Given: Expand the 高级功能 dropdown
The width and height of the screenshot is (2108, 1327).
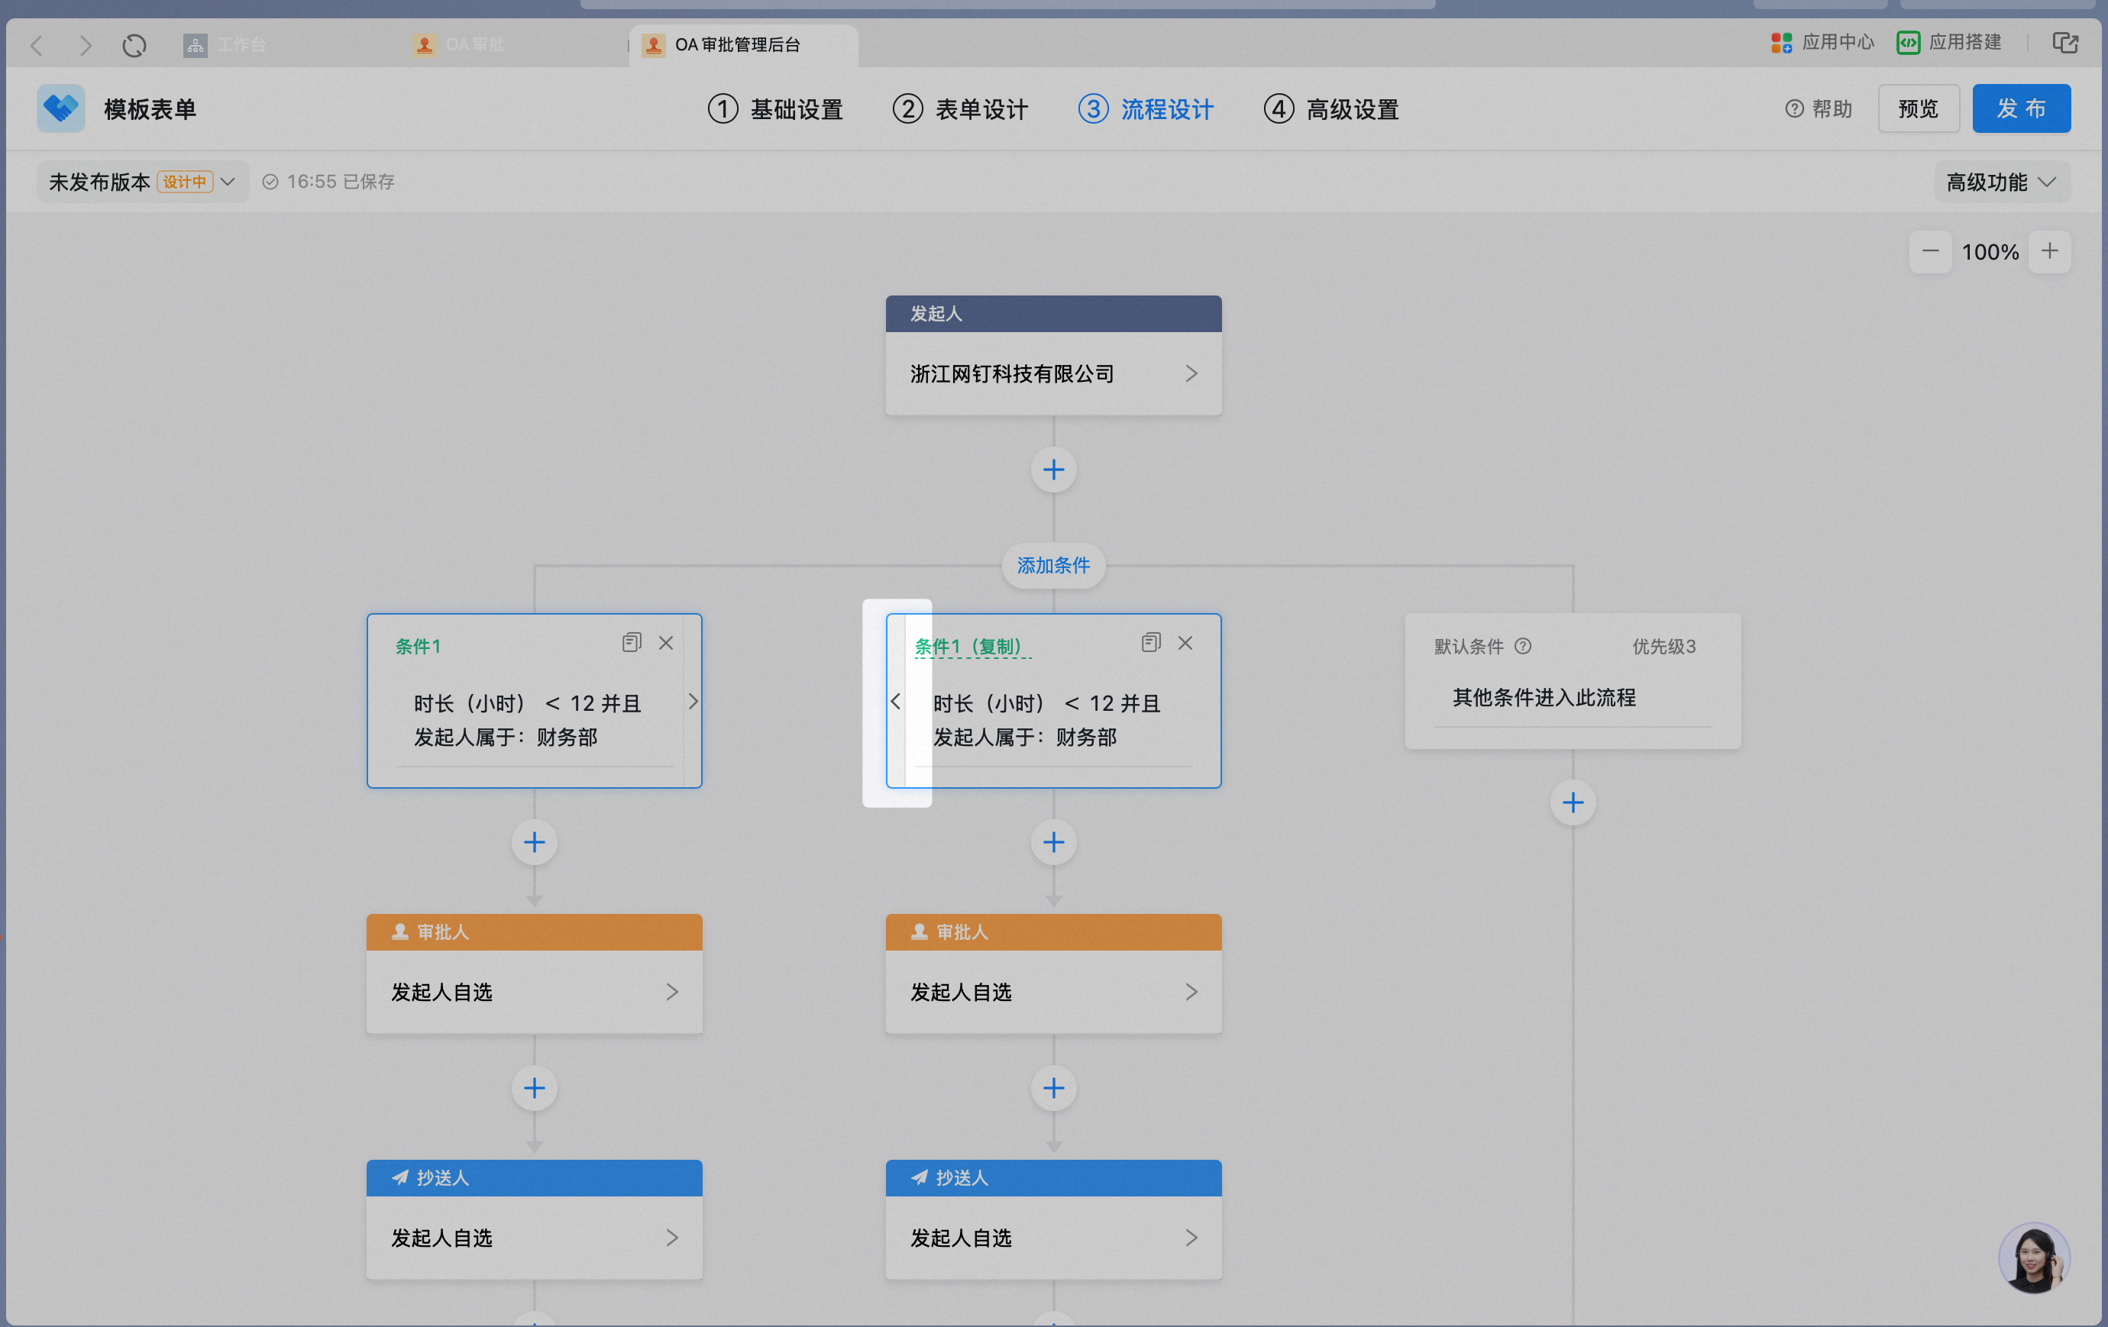Looking at the screenshot, I should coord(2002,182).
